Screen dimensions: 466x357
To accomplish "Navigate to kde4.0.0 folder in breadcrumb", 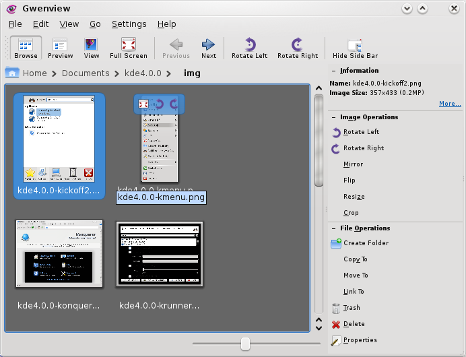I will pos(143,73).
